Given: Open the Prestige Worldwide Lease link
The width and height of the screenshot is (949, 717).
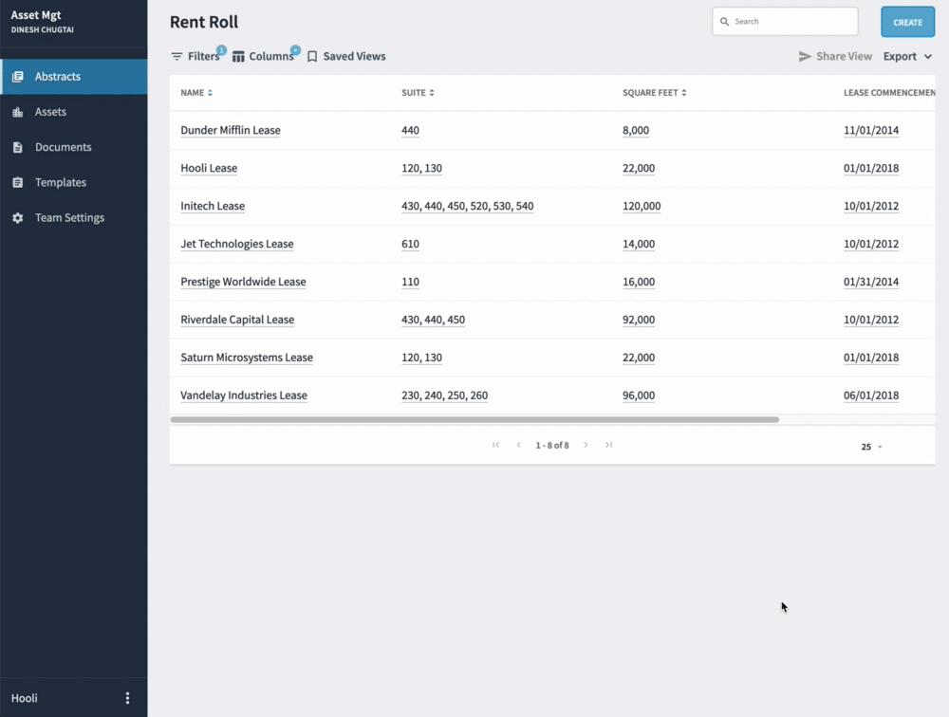Looking at the screenshot, I should click(243, 282).
